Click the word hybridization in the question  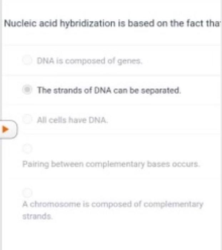tap(87, 24)
